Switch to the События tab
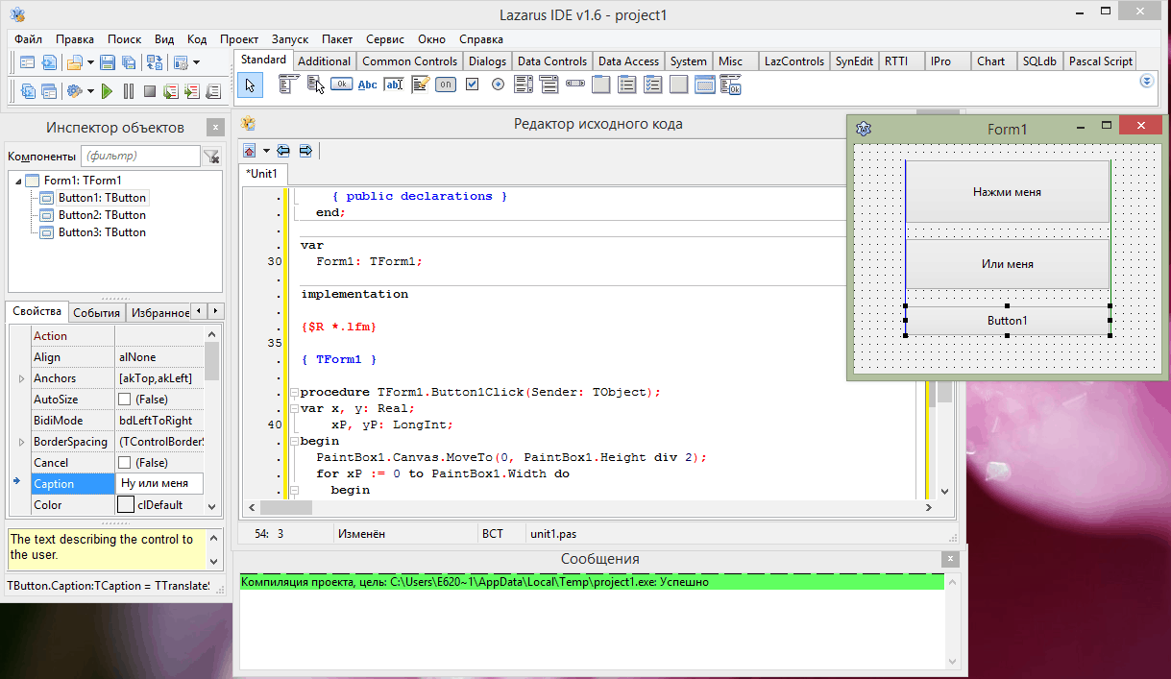1171x679 pixels. click(97, 313)
